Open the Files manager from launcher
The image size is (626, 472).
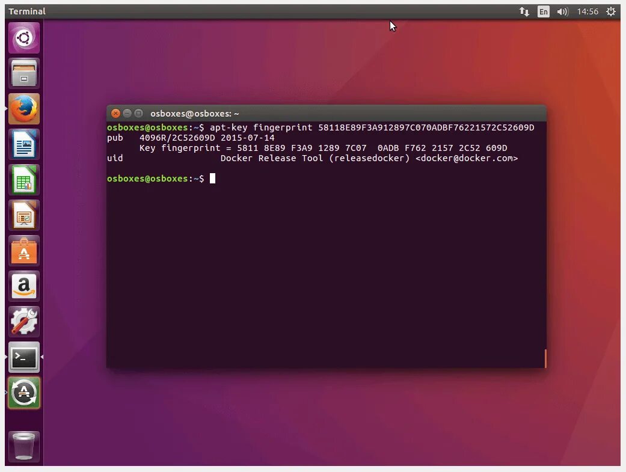[24, 73]
